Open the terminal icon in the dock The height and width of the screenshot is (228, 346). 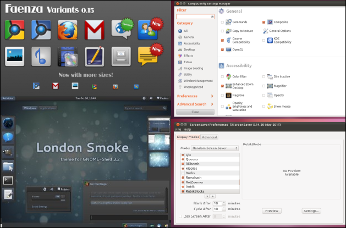click(8, 180)
